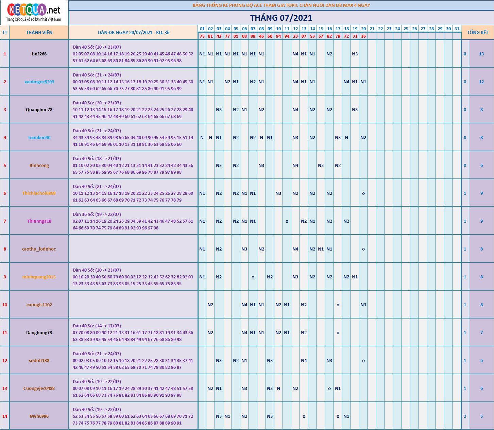Click the DÀN ĐB NGÀY 20/07/2021 header
494x430 pixels.
pyautogui.click(x=133, y=33)
